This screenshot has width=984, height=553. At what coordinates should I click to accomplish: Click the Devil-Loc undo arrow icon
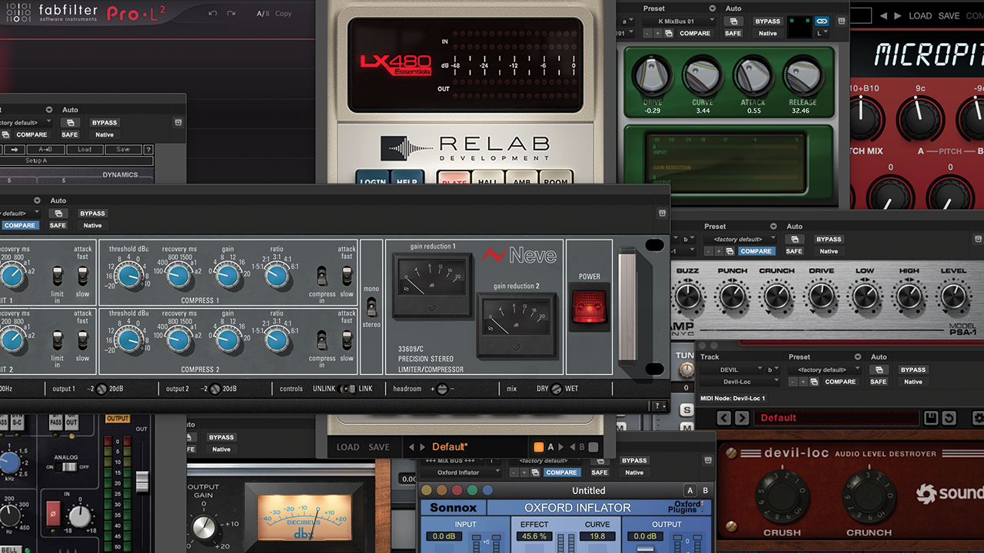pyautogui.click(x=947, y=418)
